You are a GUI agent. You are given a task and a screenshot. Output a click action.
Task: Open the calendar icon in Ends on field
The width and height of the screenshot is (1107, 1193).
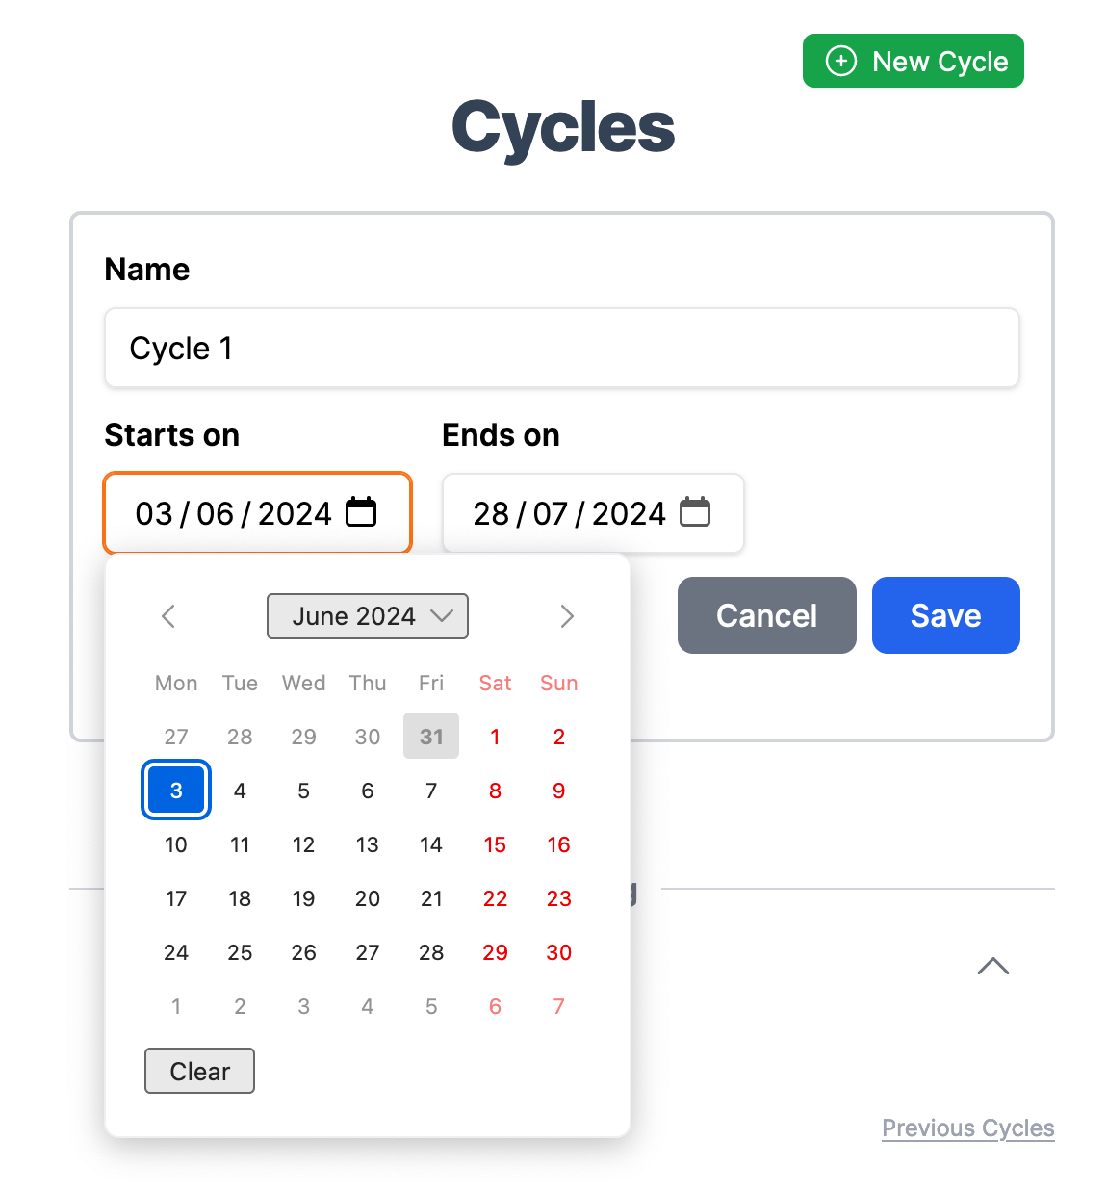695,512
